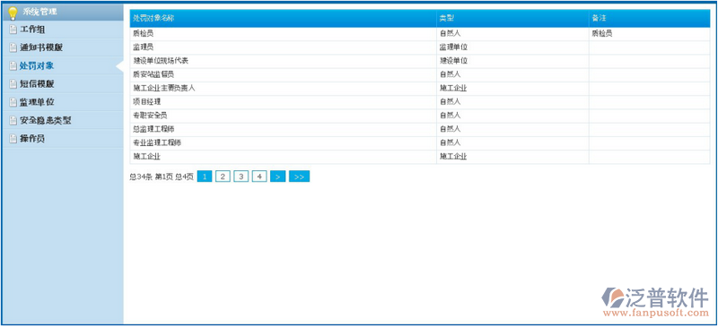Click the next page arrow button
The height and width of the screenshot is (327, 718).
(278, 176)
